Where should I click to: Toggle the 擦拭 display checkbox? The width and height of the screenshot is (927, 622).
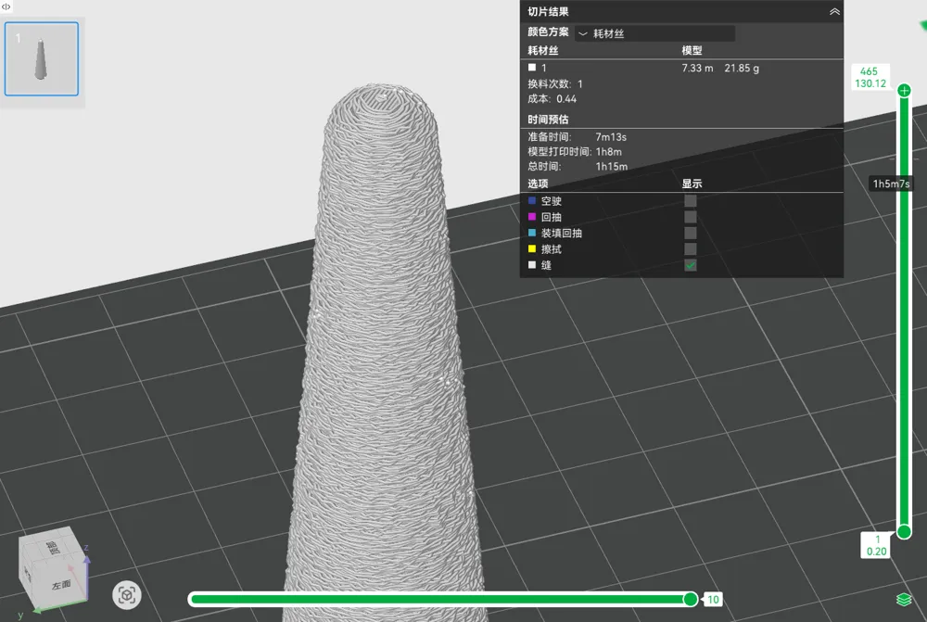point(690,249)
